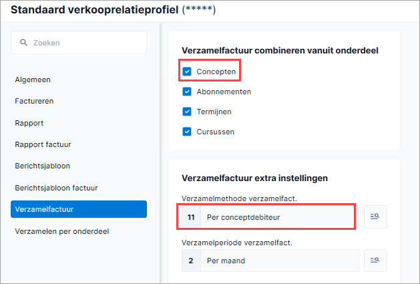Switch to Rapport factuur section
The height and width of the screenshot is (284, 420).
43,144
